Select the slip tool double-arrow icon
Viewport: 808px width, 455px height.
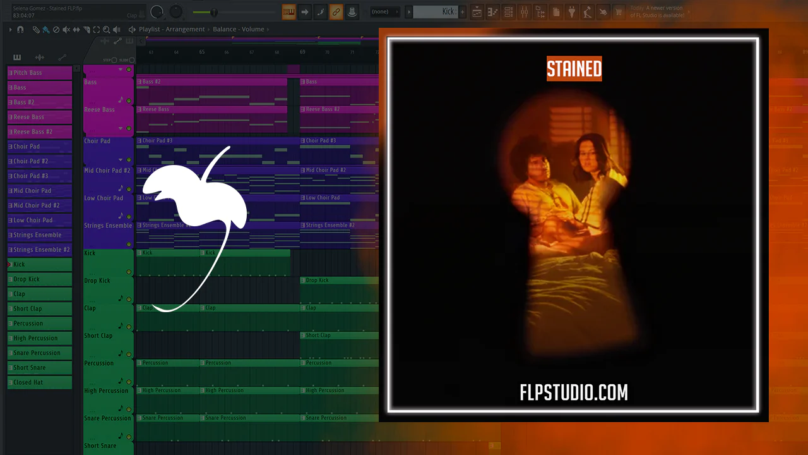tap(76, 30)
